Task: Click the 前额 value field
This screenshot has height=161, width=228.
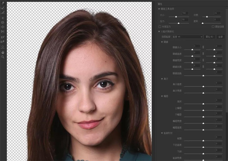Action: click(219, 137)
